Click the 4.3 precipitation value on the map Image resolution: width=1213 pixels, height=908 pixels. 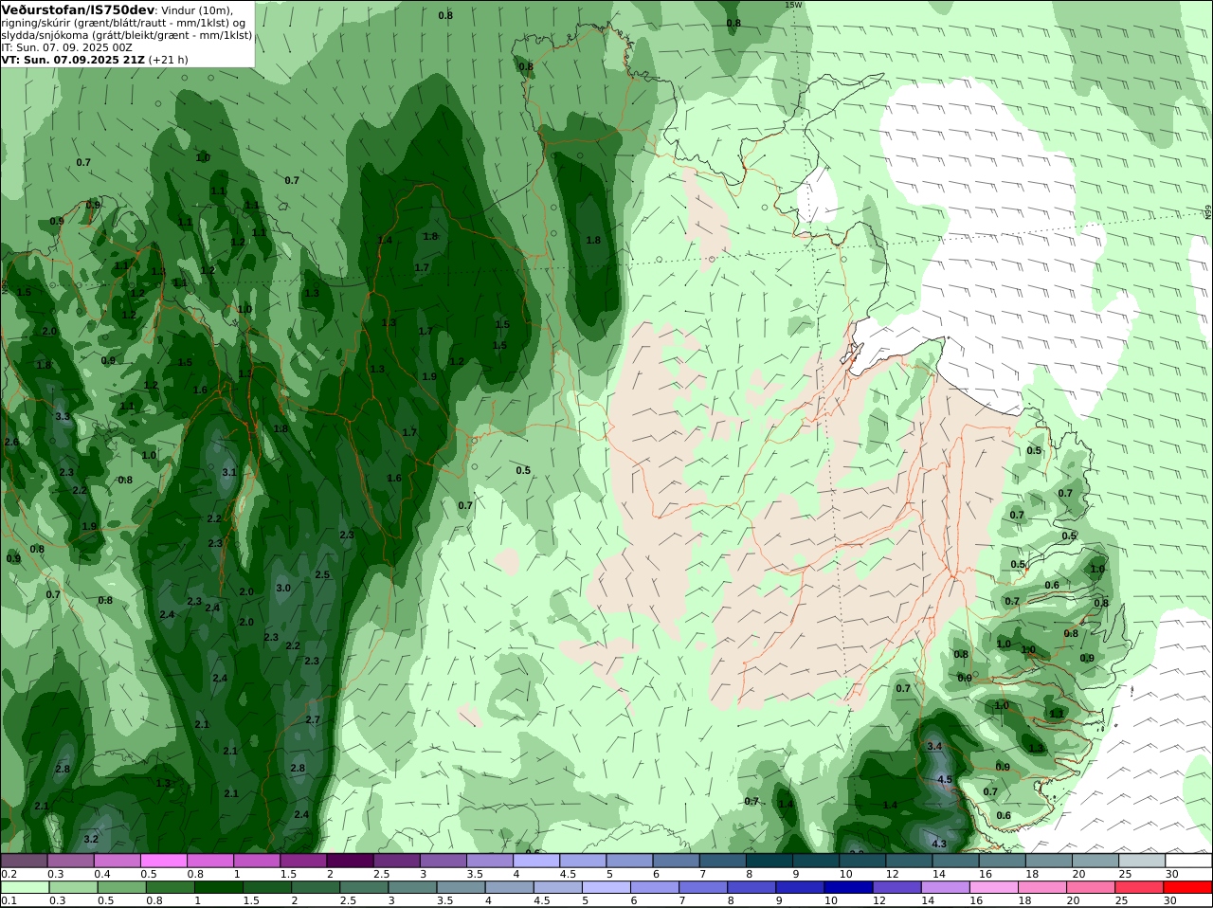(x=939, y=844)
